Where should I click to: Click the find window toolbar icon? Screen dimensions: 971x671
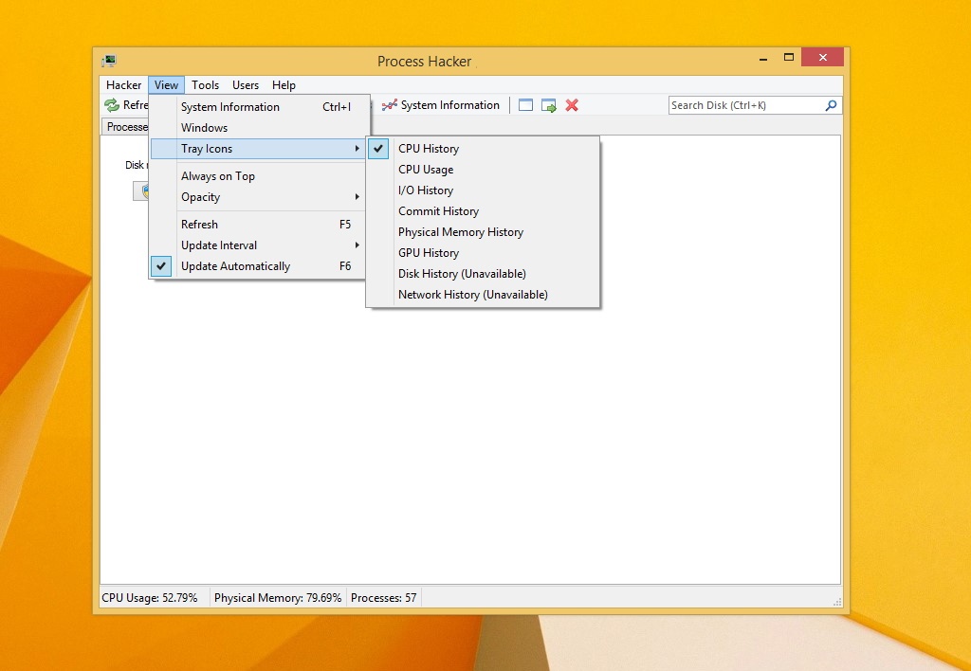click(x=525, y=105)
